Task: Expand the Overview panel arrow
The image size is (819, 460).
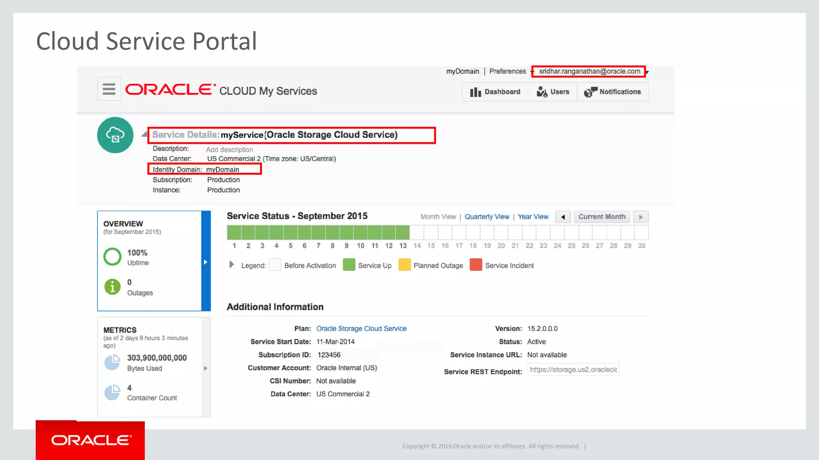Action: pos(206,262)
